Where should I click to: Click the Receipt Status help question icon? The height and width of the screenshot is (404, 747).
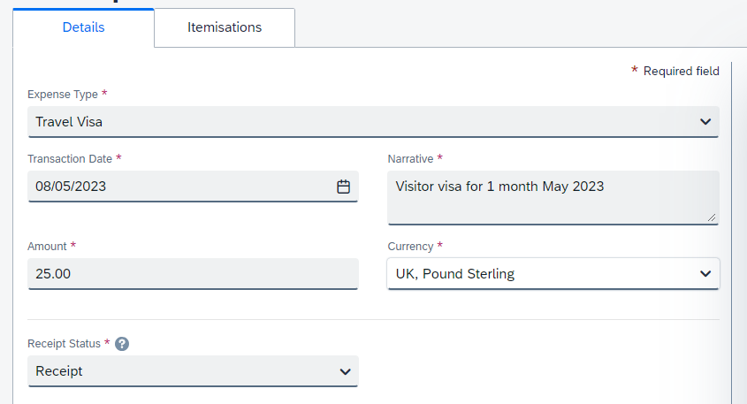(x=122, y=344)
